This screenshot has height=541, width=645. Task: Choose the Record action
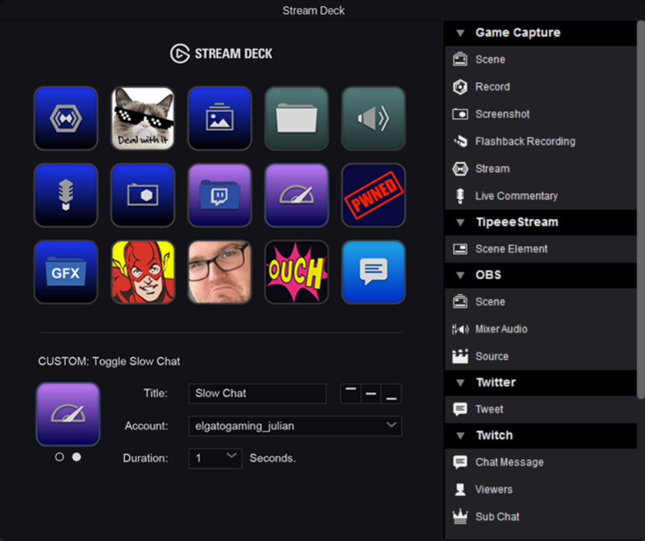tap(540, 87)
